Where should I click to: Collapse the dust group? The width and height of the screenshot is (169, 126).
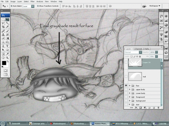(130, 104)
